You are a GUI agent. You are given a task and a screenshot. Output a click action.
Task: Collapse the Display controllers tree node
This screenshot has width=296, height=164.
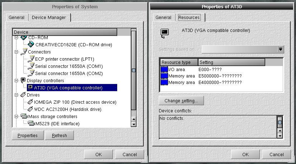point(16,80)
